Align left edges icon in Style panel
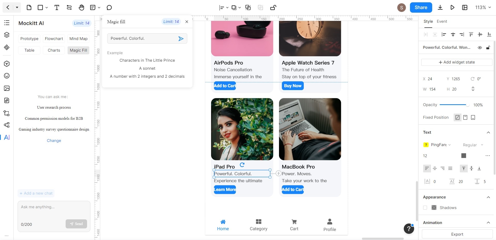This screenshot has height=240, width=496. point(444,34)
